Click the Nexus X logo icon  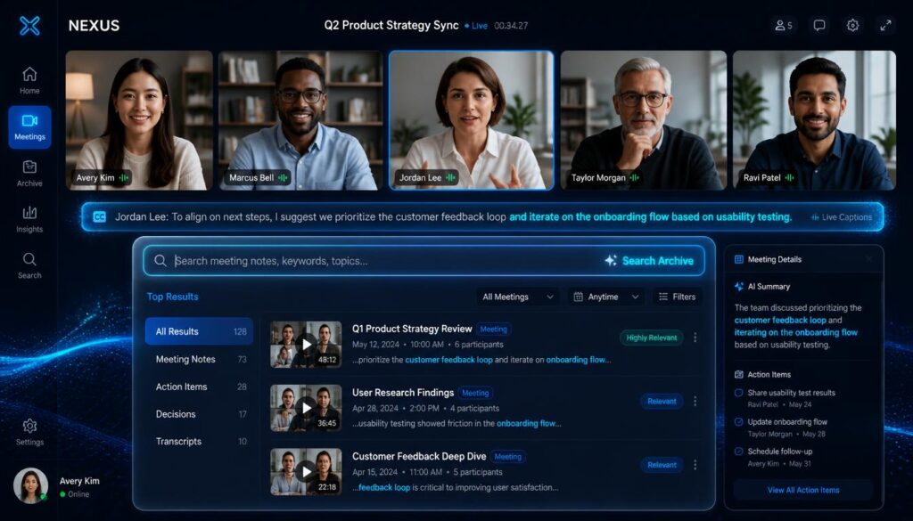(29, 26)
